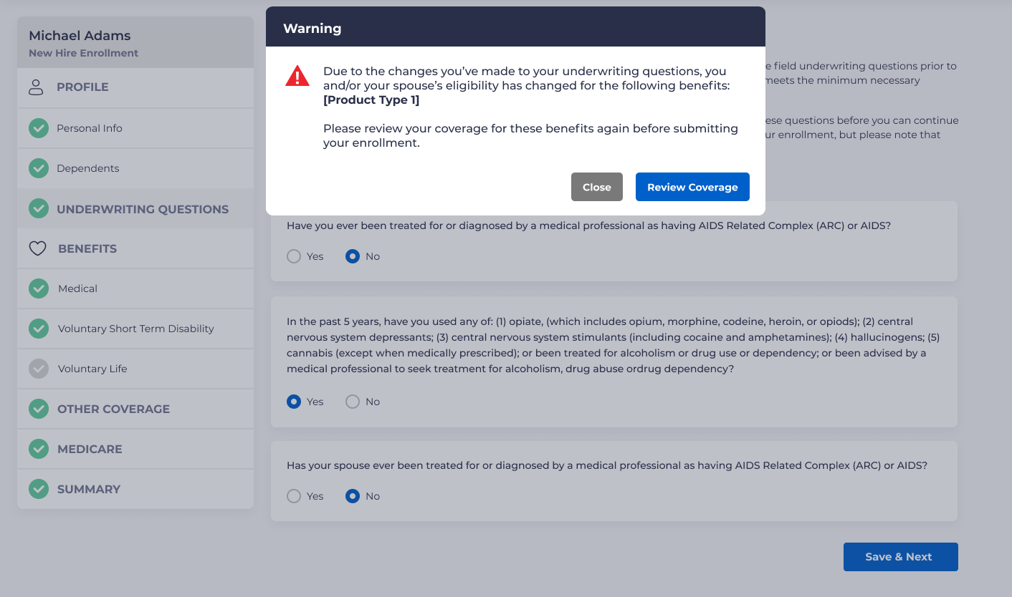Click the green checkmark beside Medicare
The height and width of the screenshot is (597, 1012).
coord(39,449)
